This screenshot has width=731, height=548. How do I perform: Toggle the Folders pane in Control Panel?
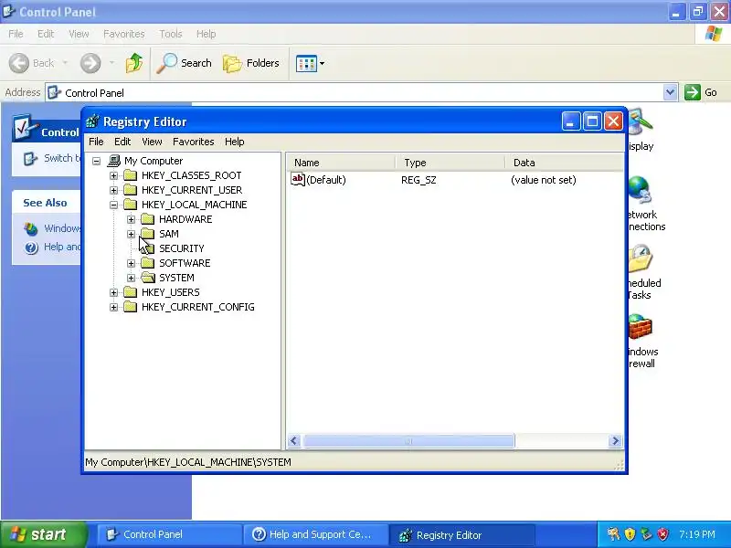tap(250, 63)
